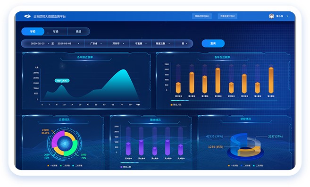310x187 pixels.
Task: Click the 查询 query button
Action: (x=213, y=43)
